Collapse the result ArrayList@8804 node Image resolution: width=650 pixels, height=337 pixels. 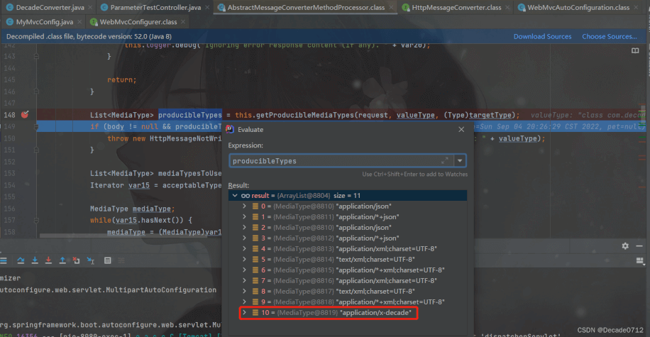[235, 195]
